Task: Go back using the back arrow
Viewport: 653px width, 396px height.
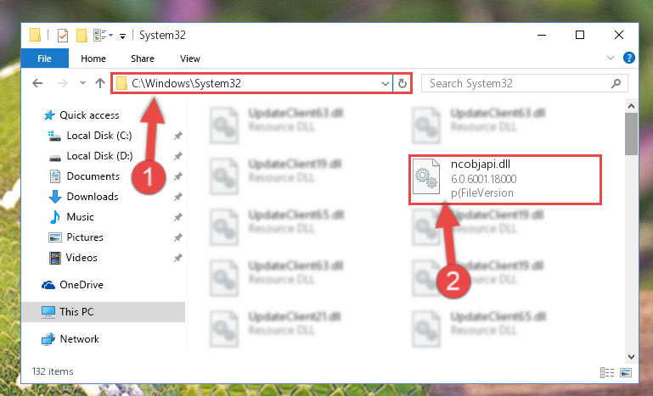Action: (x=37, y=84)
